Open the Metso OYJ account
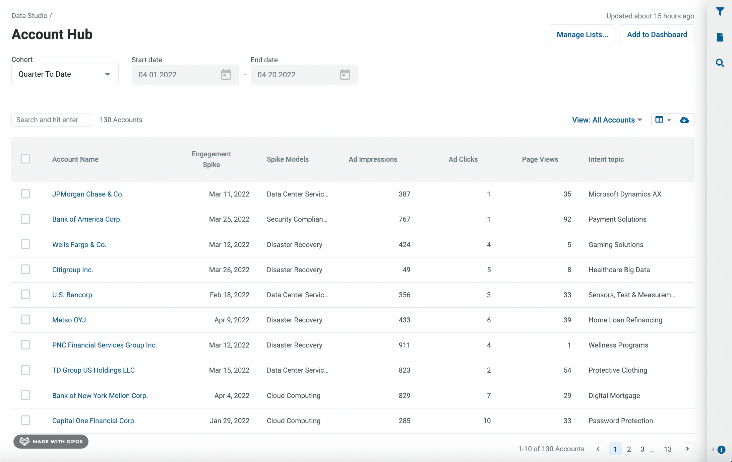 (69, 320)
